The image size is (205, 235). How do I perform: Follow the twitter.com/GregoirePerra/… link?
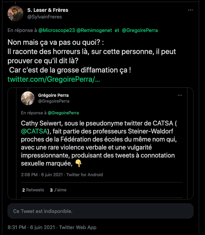[x=54, y=79]
